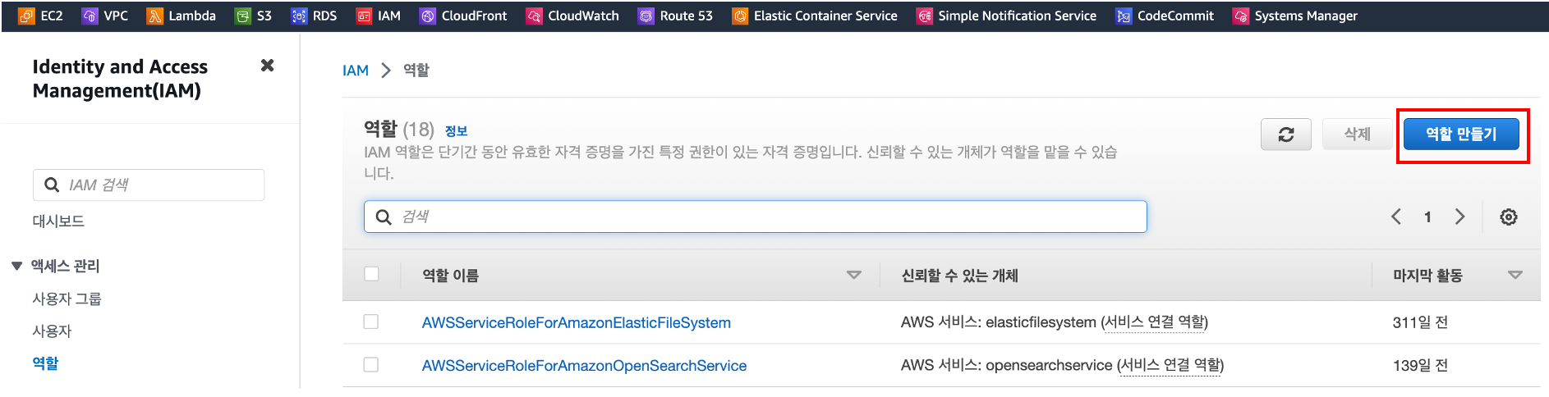Open 역할 in the sidebar

click(x=45, y=363)
